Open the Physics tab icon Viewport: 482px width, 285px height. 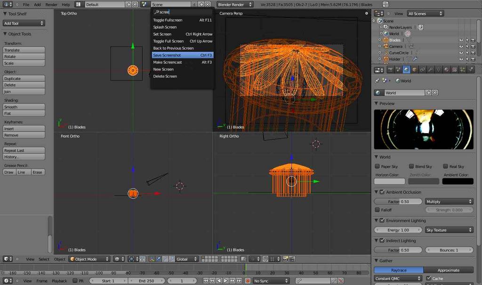470,70
